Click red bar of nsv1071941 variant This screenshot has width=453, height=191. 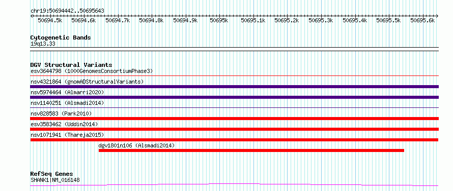coord(234,140)
